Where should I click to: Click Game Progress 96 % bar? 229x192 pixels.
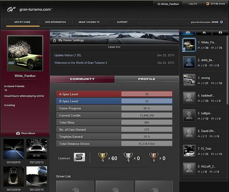(x=114, y=108)
